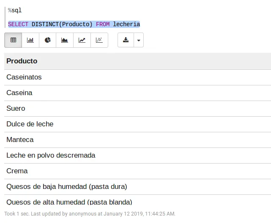Click into the SELECT DISTINCT query line
Image resolution: width=271 pixels, height=224 pixels.
coord(74,24)
